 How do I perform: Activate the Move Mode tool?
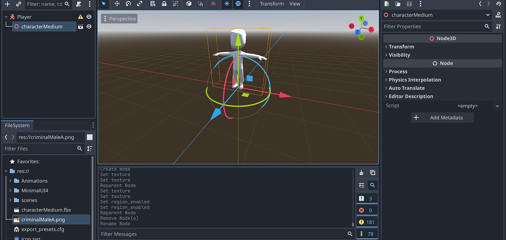(x=117, y=4)
